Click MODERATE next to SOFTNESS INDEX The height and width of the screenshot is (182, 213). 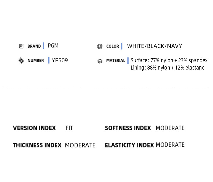pyautogui.click(x=170, y=128)
